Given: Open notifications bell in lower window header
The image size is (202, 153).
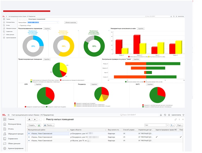Looking at the screenshot, I should [161, 115].
